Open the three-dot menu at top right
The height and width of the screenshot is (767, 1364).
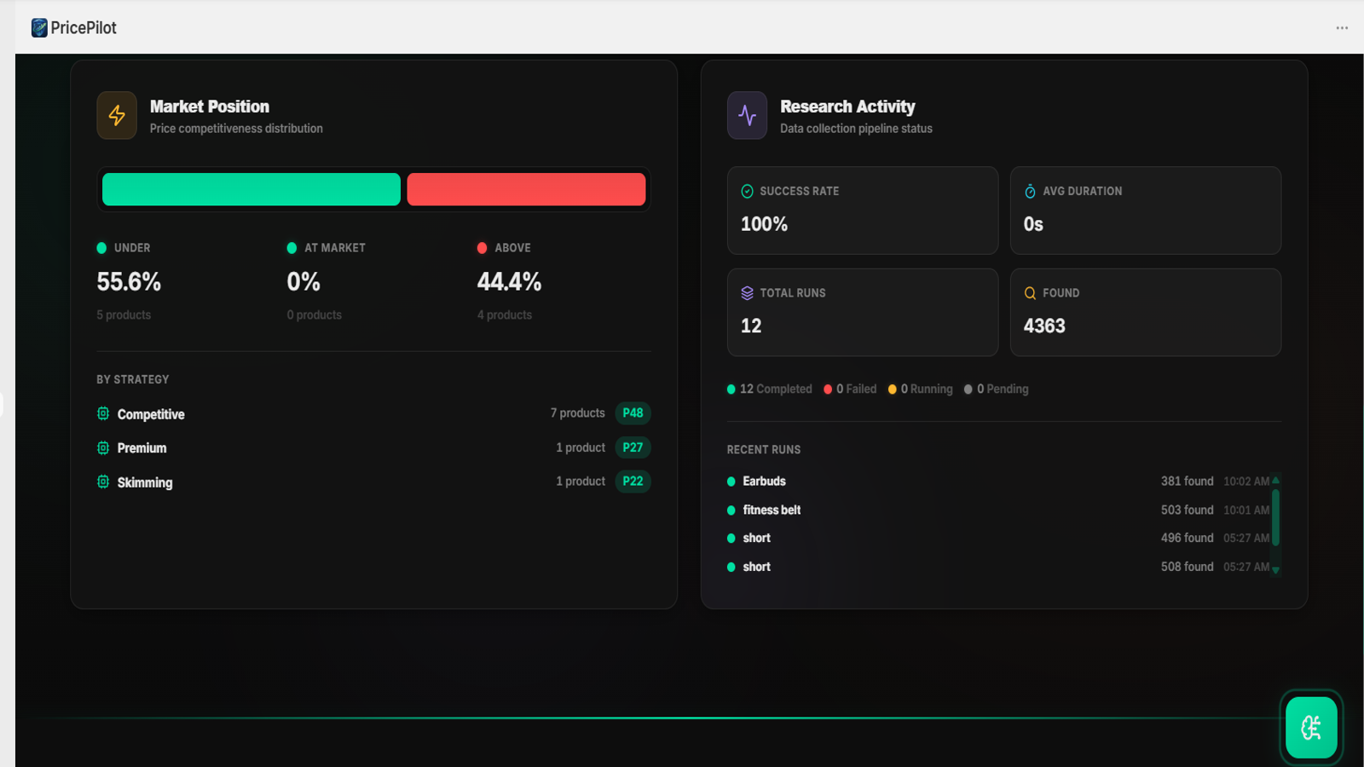(x=1342, y=28)
